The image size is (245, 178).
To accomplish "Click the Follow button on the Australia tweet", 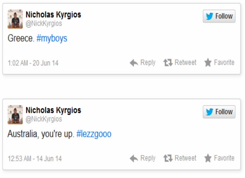I will [x=219, y=112].
